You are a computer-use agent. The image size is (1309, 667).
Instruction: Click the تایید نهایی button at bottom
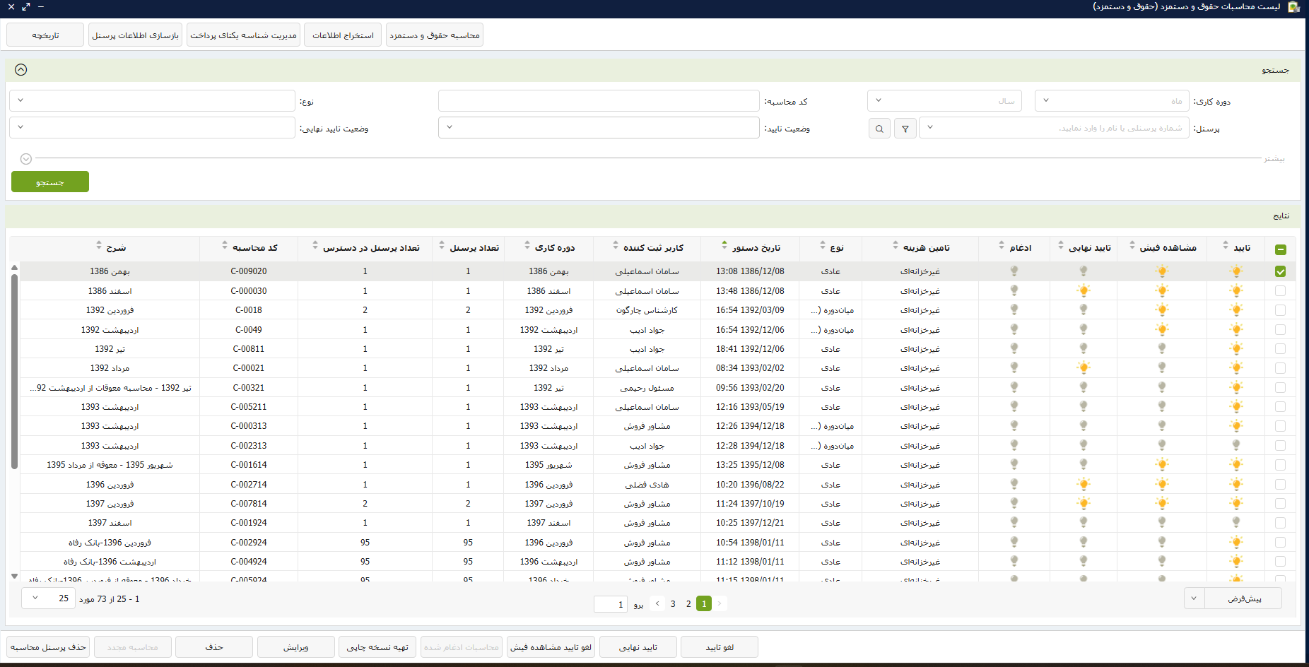pyautogui.click(x=638, y=647)
